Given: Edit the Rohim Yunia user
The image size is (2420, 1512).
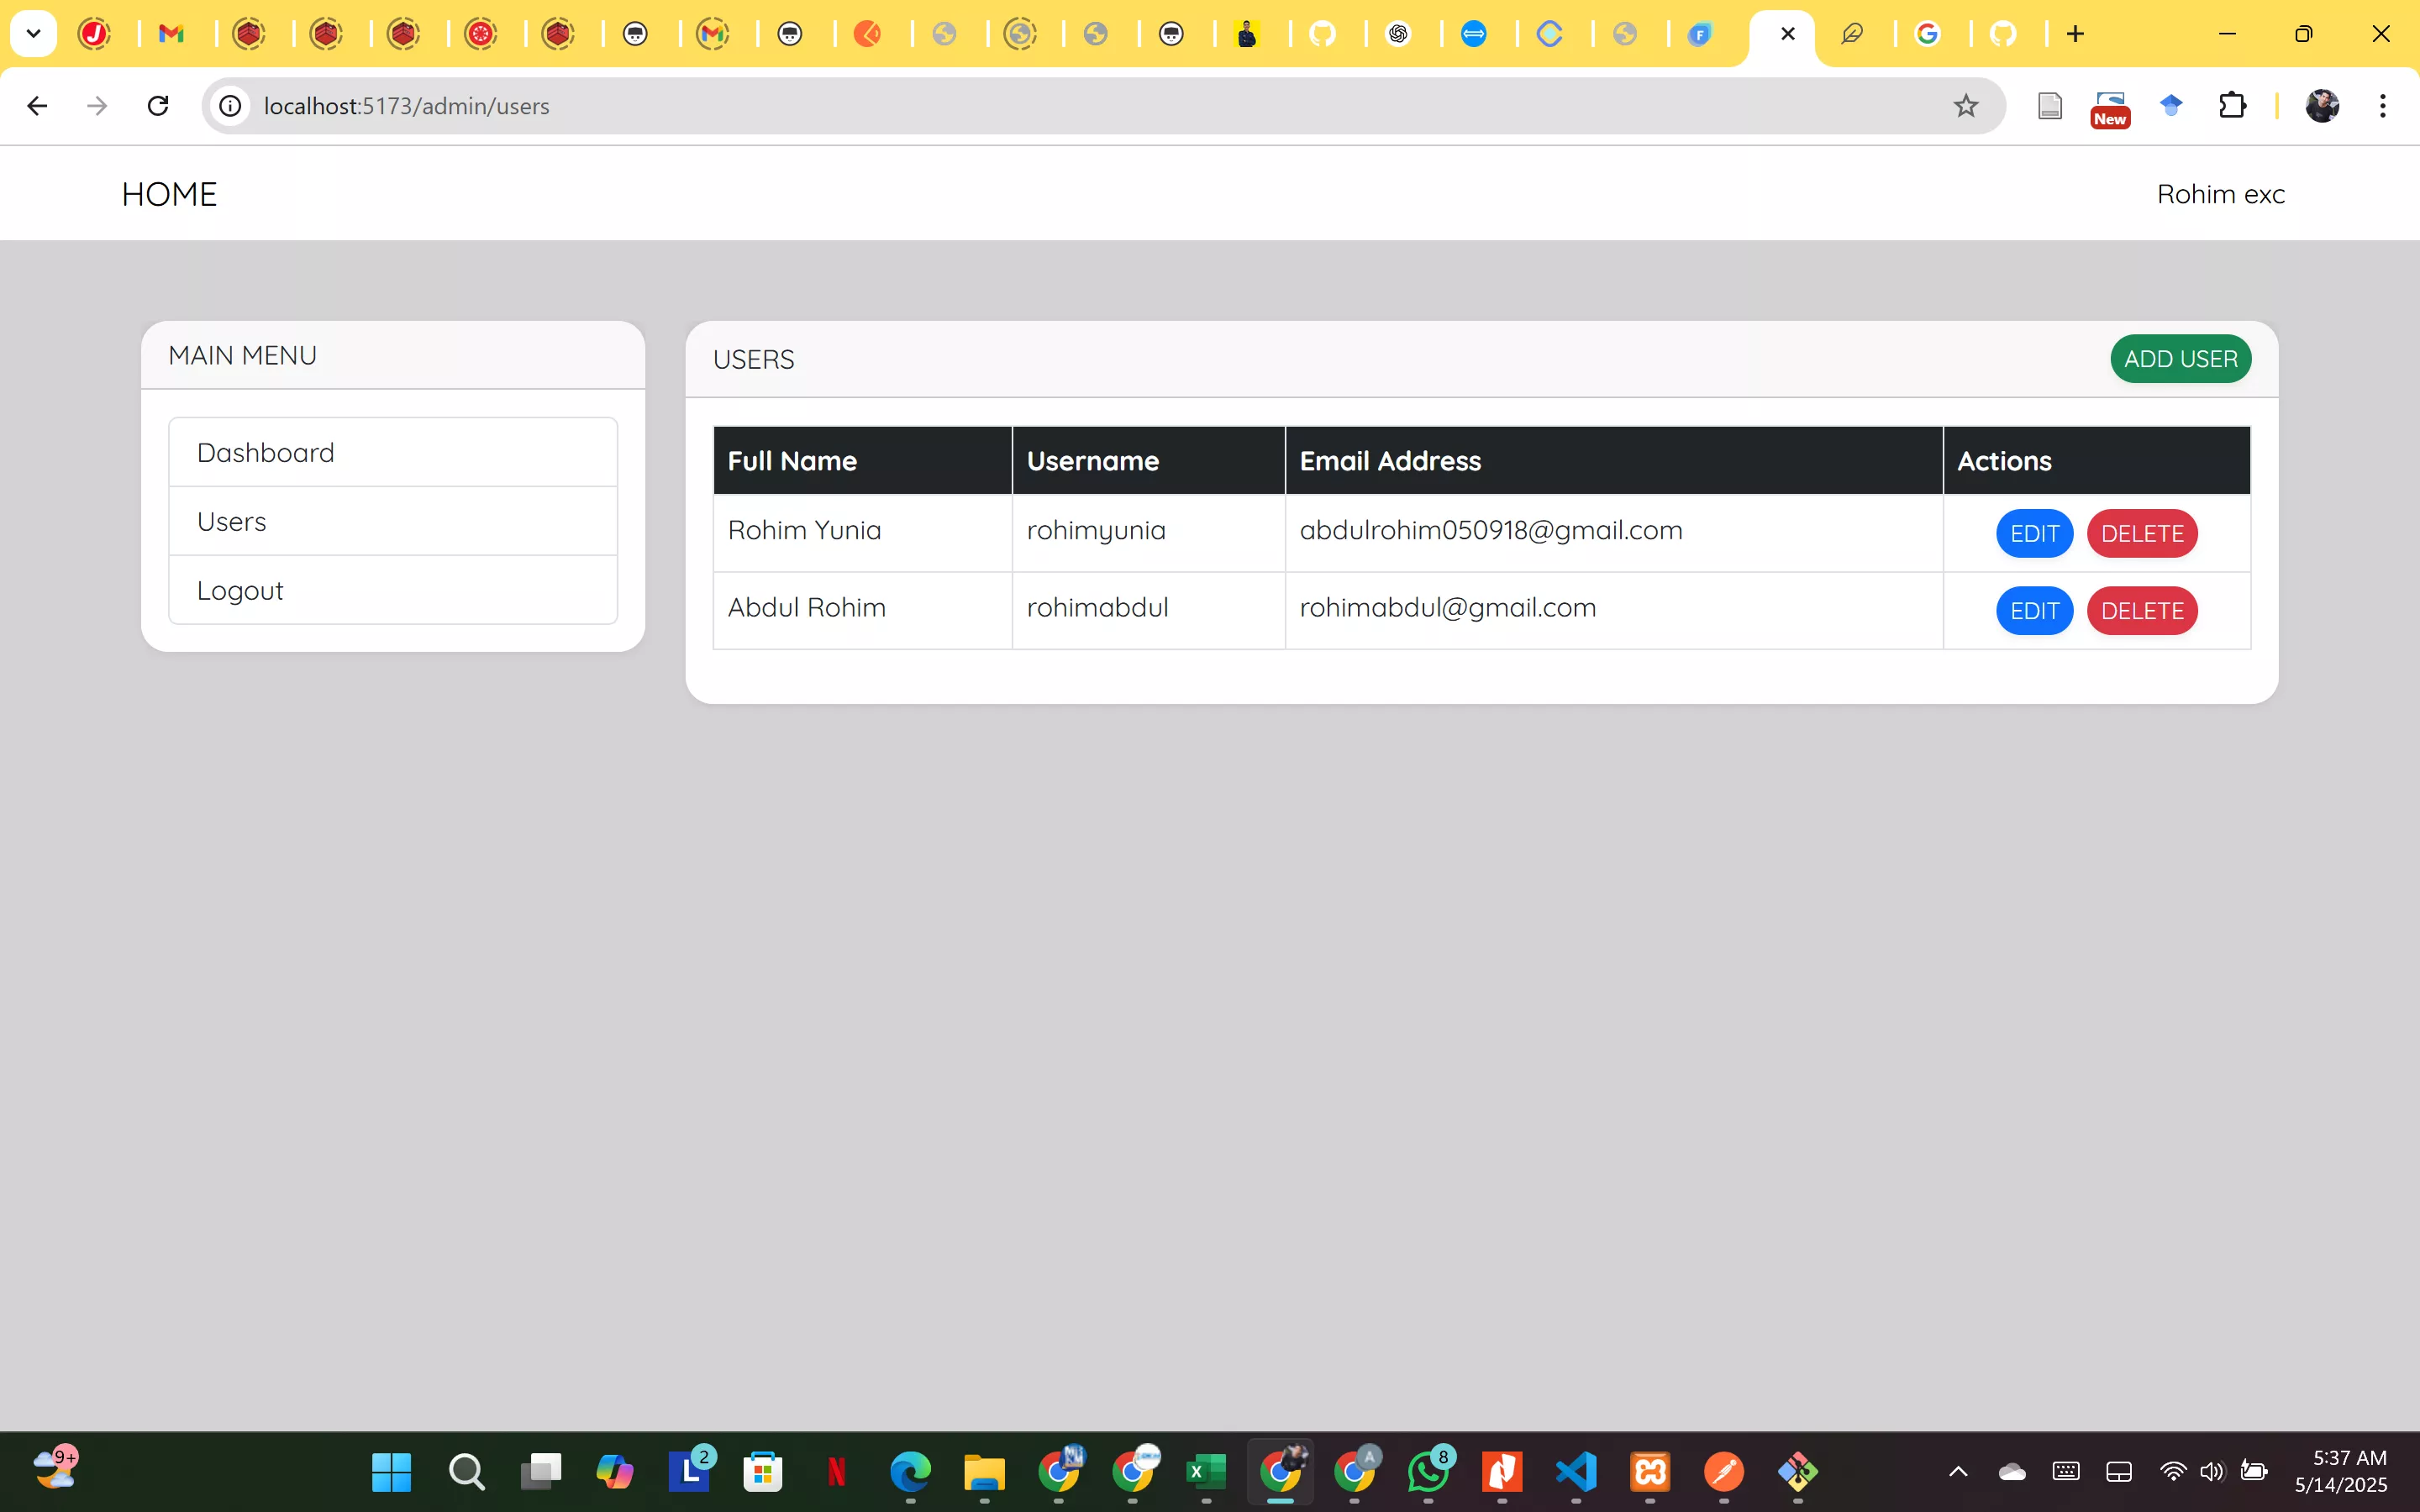Looking at the screenshot, I should [2034, 534].
